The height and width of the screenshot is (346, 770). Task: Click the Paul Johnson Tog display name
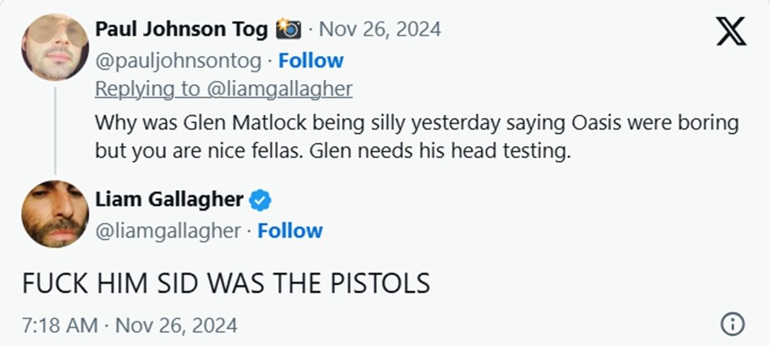[x=182, y=30]
